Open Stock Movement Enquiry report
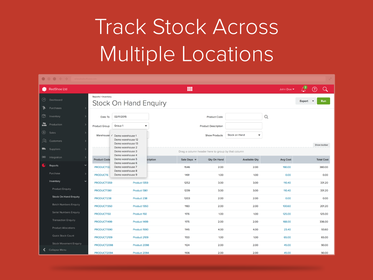This screenshot has height=280, width=373. (67, 243)
